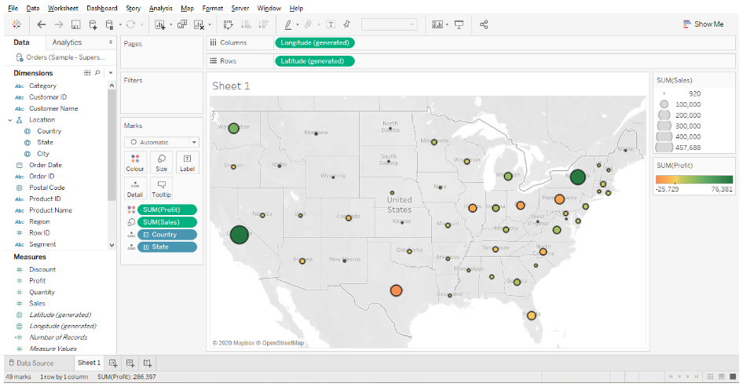Viewport: 743px width, 387px height.
Task: Select the Customer Name dimension field
Action: pyautogui.click(x=53, y=108)
